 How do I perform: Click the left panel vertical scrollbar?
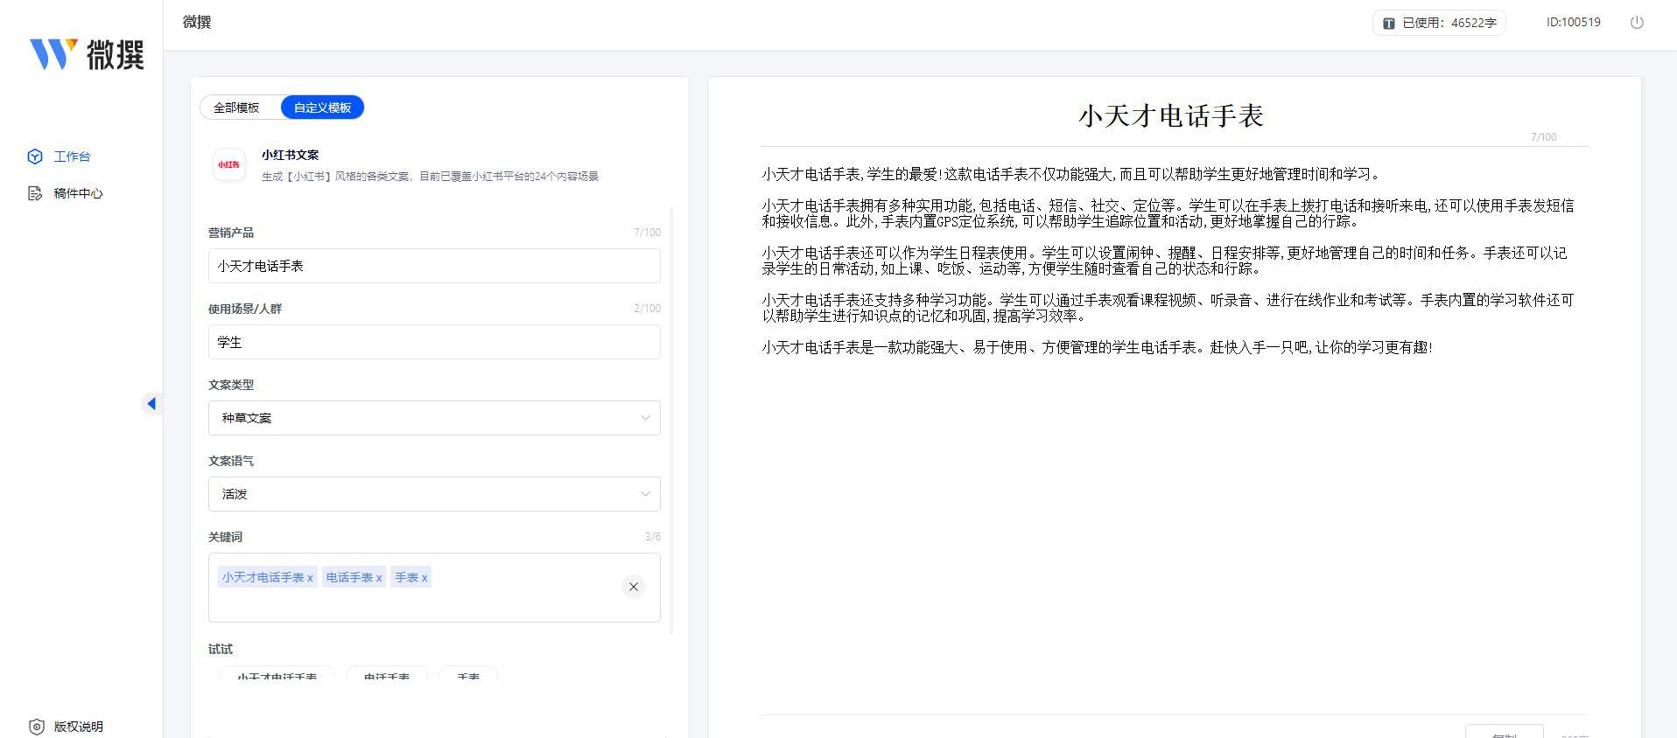pyautogui.click(x=672, y=420)
